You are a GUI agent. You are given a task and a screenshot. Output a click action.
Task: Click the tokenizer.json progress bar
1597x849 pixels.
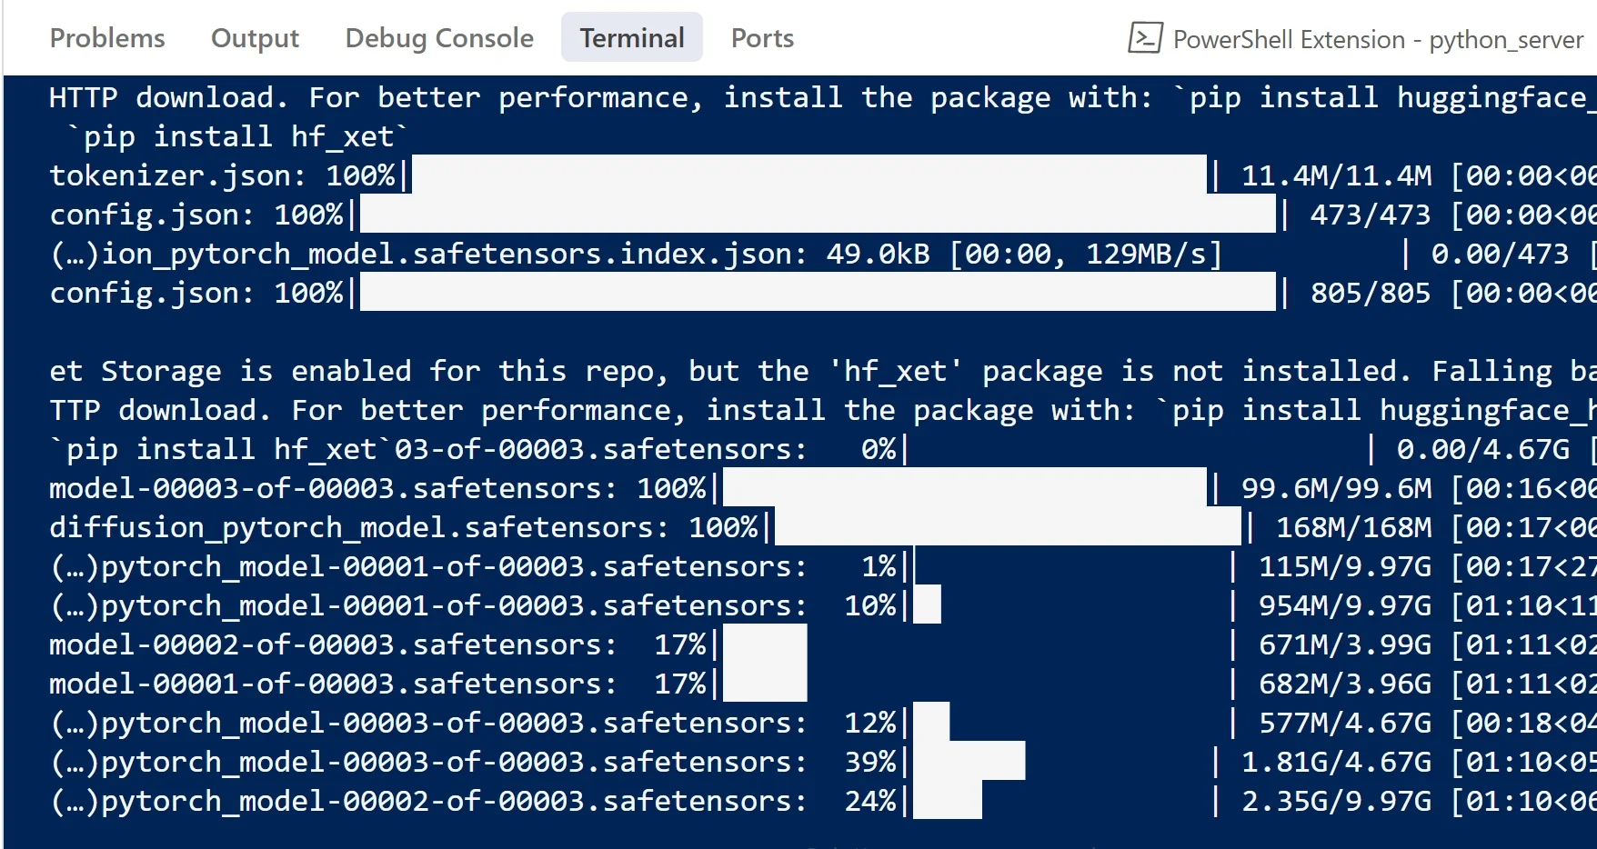[809, 175]
